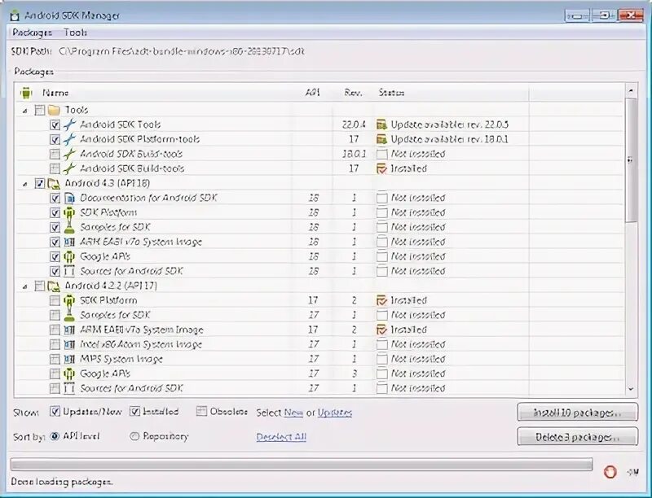Check the Intel x86 Atom System Image checkbox

(55, 344)
